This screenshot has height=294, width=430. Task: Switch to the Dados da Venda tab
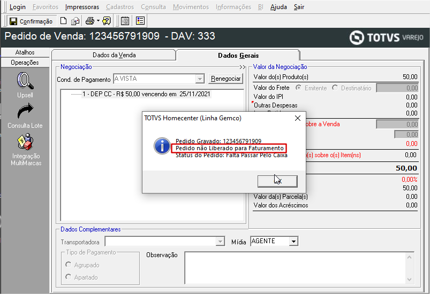(114, 55)
